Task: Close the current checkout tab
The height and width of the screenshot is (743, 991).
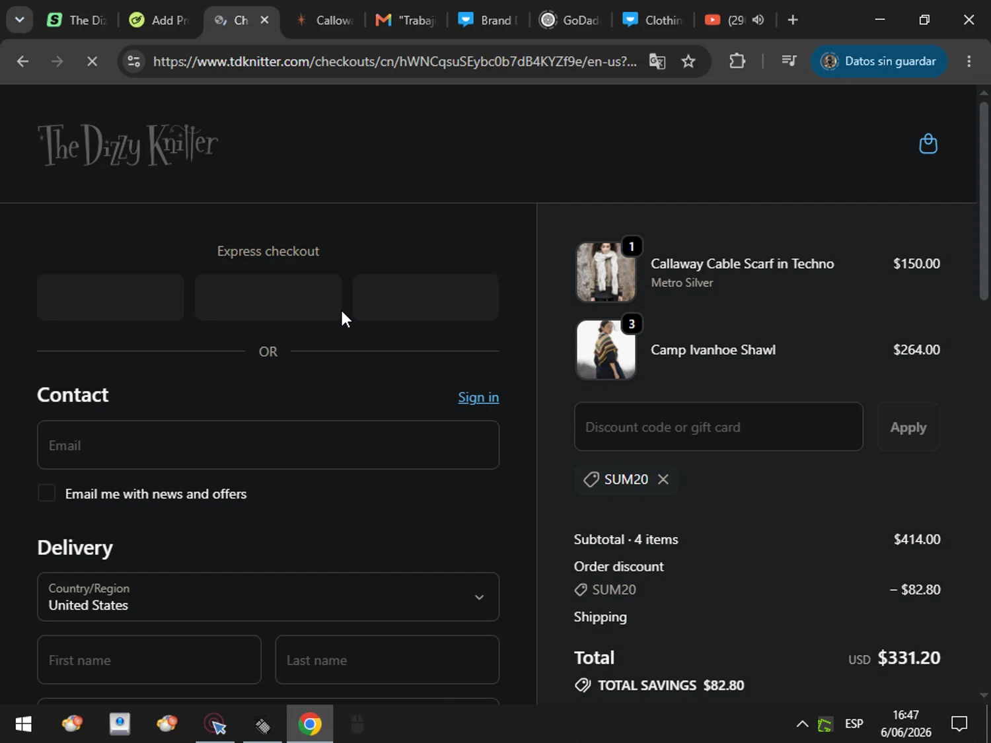Action: pyautogui.click(x=264, y=20)
